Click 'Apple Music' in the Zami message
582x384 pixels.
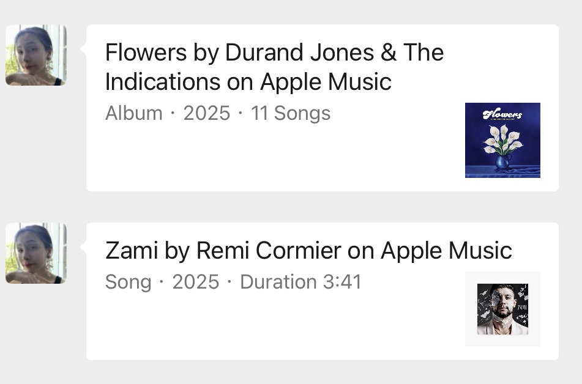tap(446, 250)
